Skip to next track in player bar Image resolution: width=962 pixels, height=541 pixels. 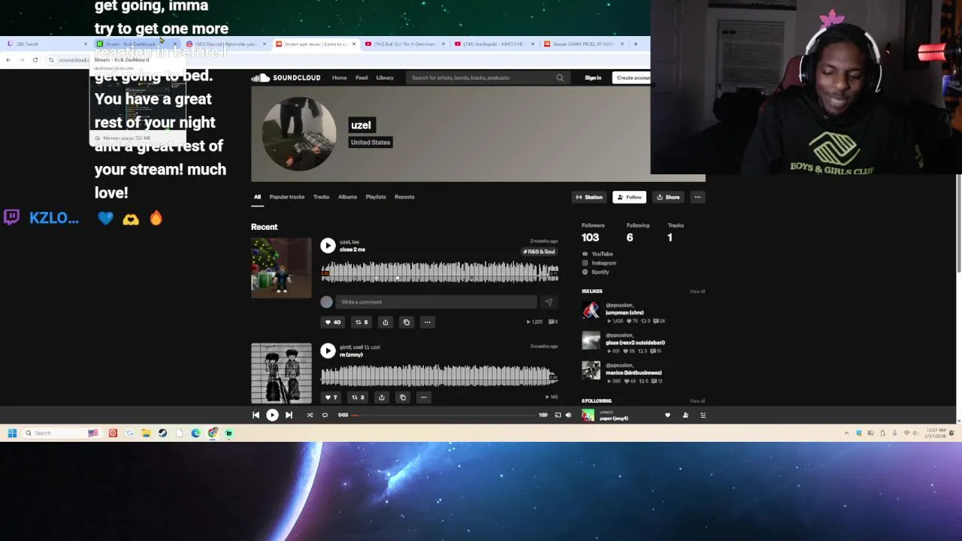(x=289, y=415)
